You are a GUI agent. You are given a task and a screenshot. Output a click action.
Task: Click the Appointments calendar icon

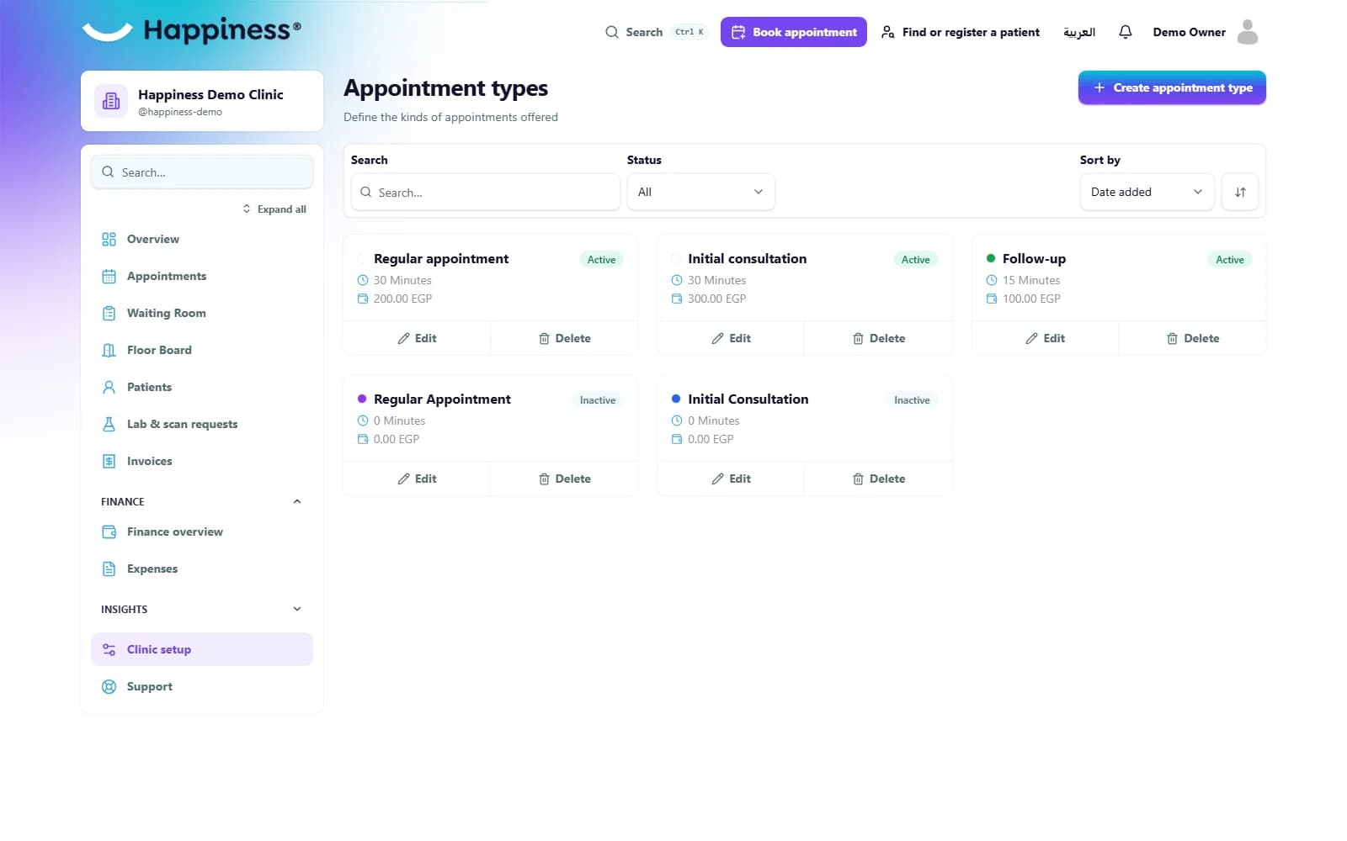(109, 276)
